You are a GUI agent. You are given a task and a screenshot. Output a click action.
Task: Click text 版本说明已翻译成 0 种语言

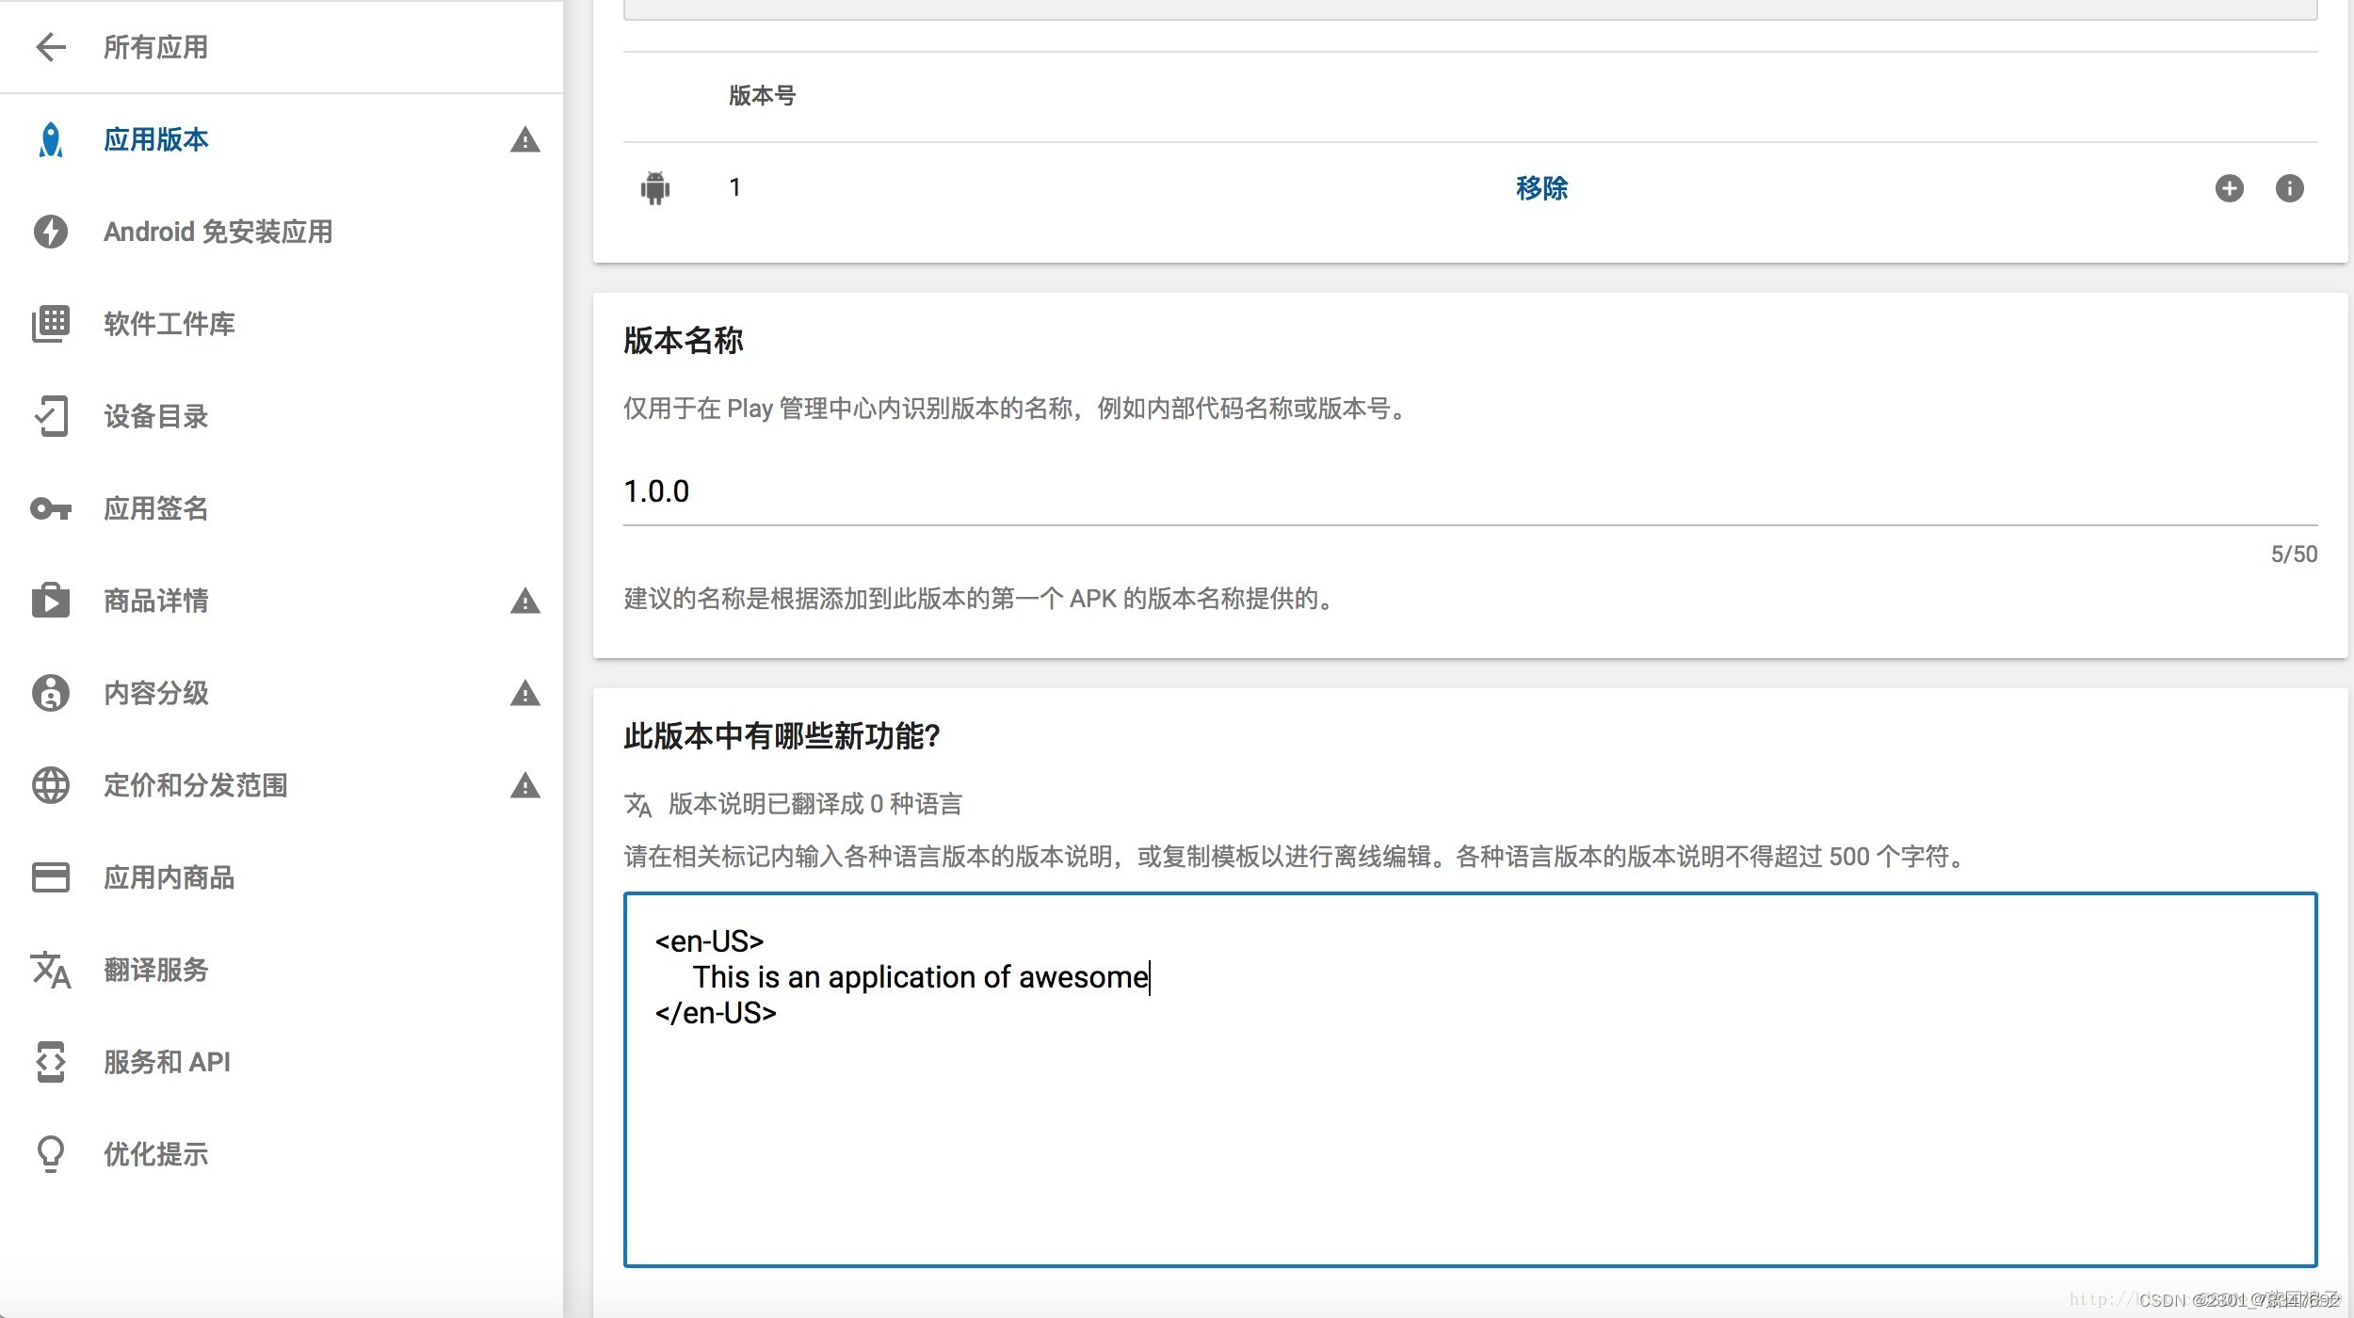[815, 804]
